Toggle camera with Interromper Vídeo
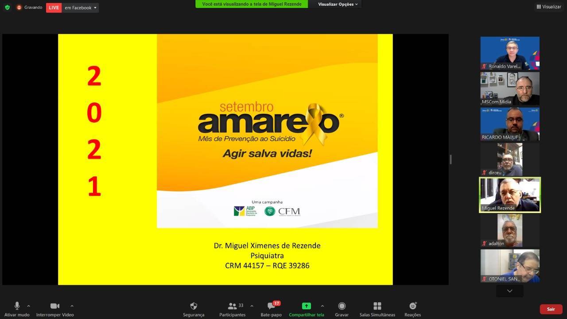 tap(55, 306)
